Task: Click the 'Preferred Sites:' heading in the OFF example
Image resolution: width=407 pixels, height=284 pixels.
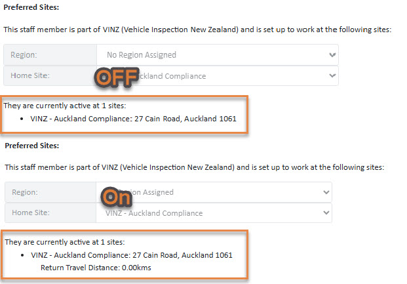Action: coord(31,7)
